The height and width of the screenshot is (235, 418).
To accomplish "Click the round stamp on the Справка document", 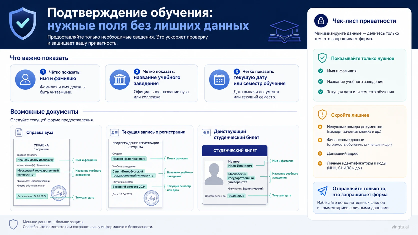I will [59, 193].
